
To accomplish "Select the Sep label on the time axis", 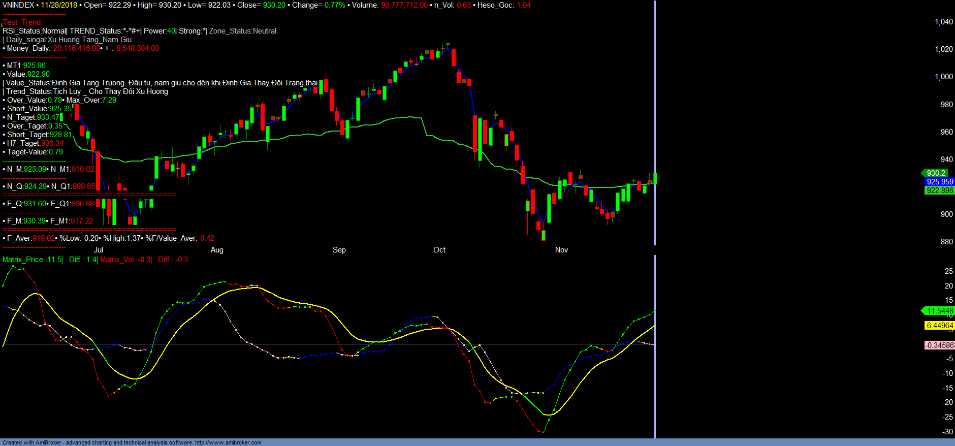I will (x=339, y=250).
